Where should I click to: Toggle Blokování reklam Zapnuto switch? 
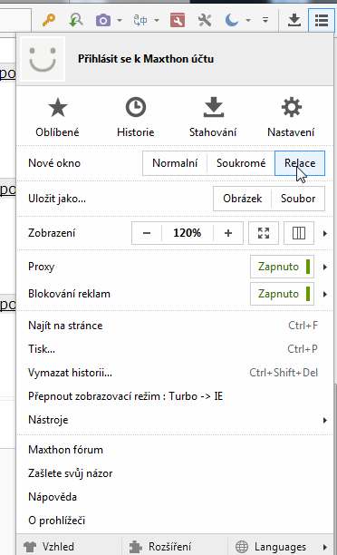282,294
